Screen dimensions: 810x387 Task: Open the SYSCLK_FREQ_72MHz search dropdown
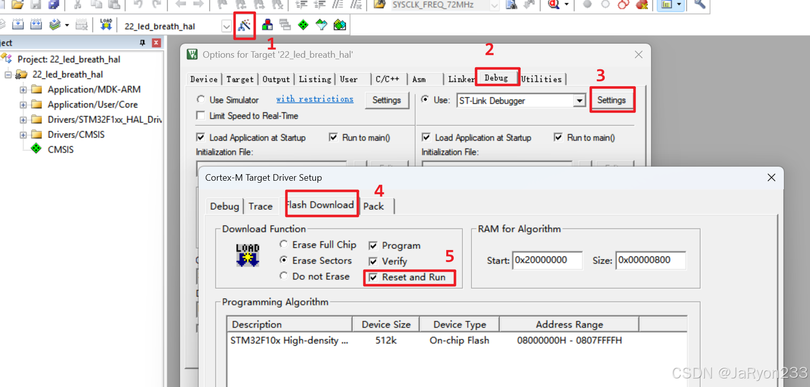click(x=495, y=5)
